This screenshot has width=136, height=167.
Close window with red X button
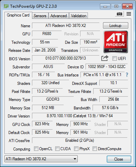128,6
